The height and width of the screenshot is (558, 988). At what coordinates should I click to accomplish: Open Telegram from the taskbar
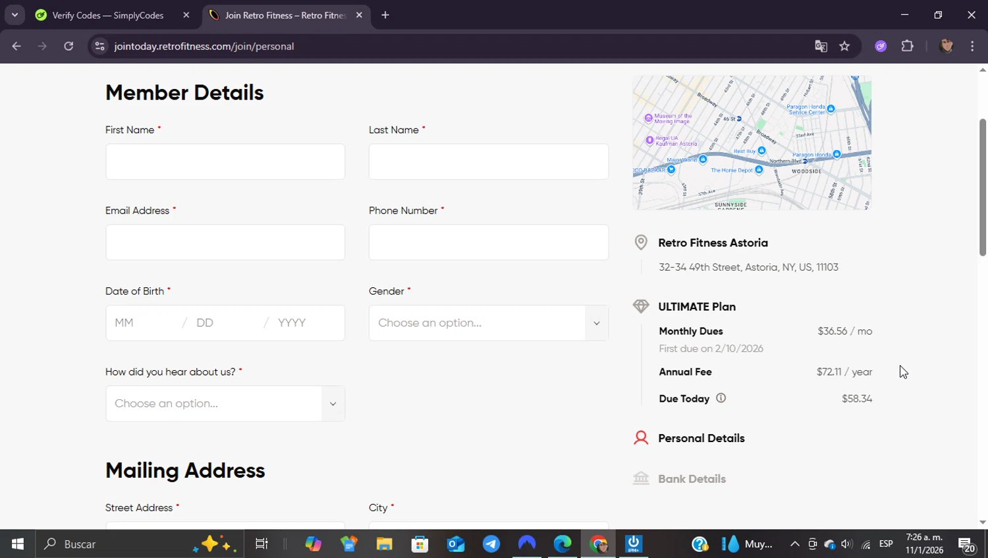pos(491,544)
